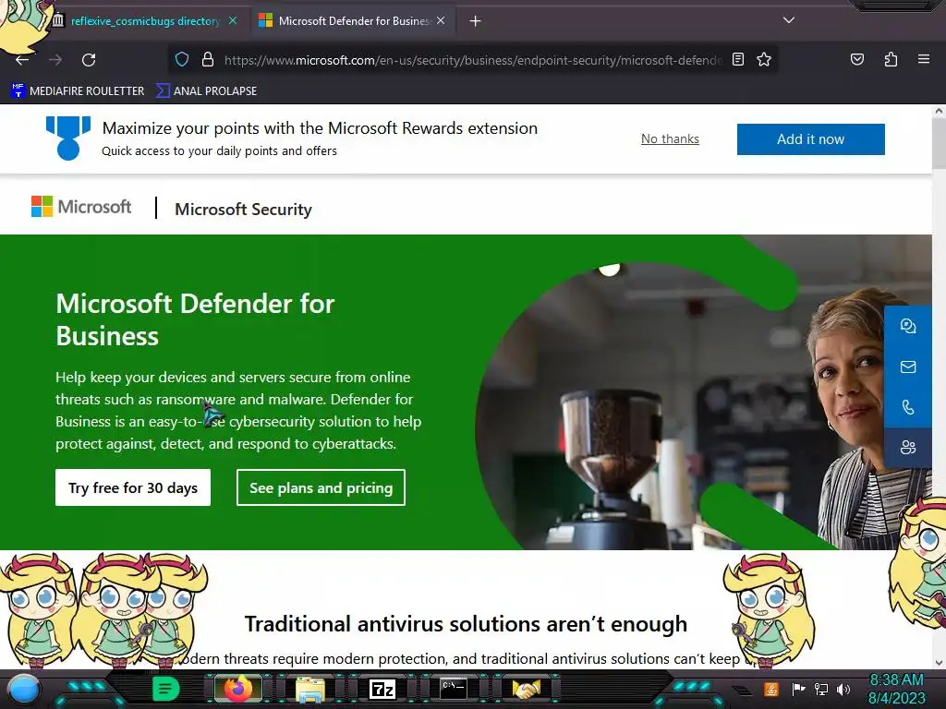Click the Microsoft Defender for Business heading
The width and height of the screenshot is (946, 709).
point(195,319)
